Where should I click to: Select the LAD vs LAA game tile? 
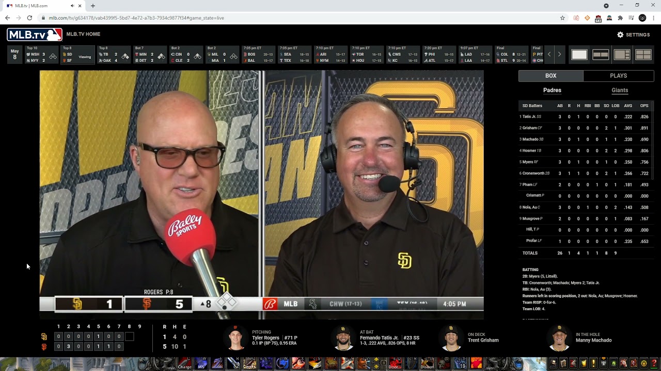476,55
